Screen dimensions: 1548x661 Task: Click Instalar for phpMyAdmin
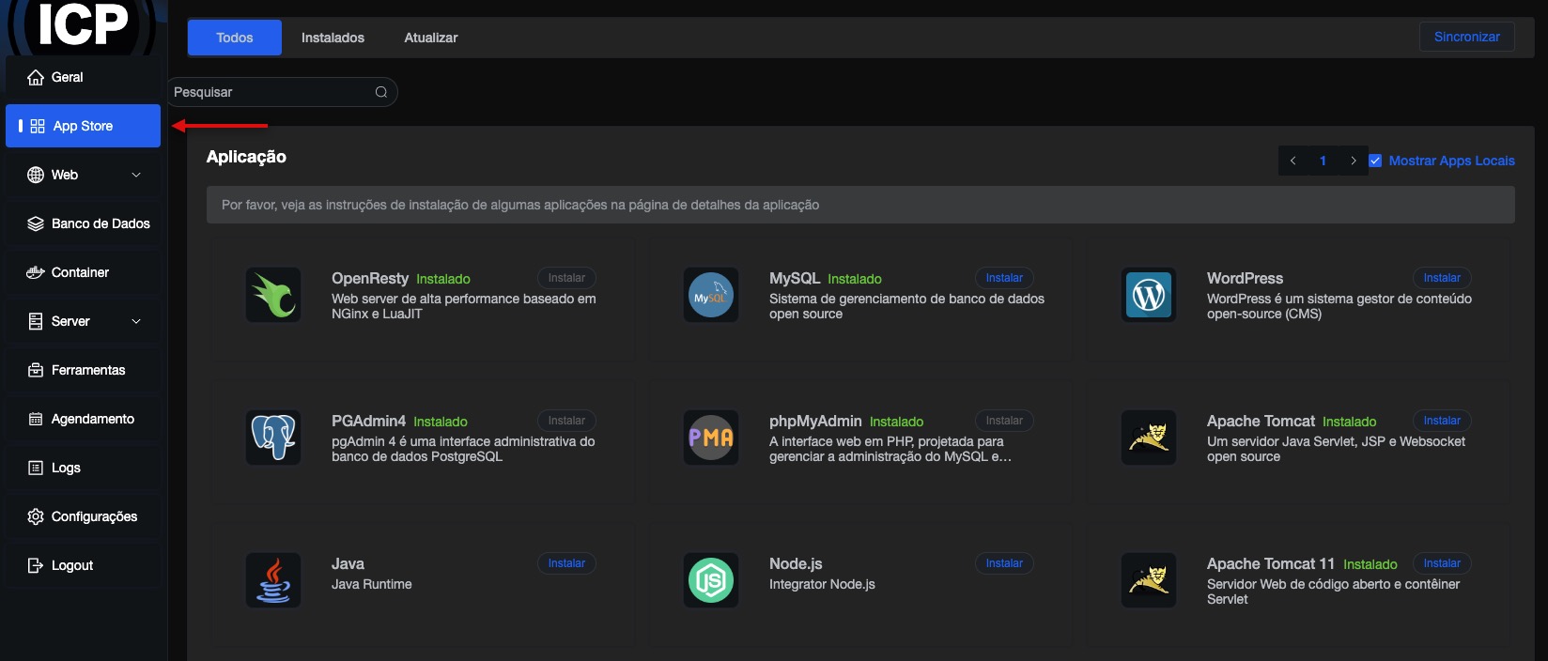point(1004,421)
